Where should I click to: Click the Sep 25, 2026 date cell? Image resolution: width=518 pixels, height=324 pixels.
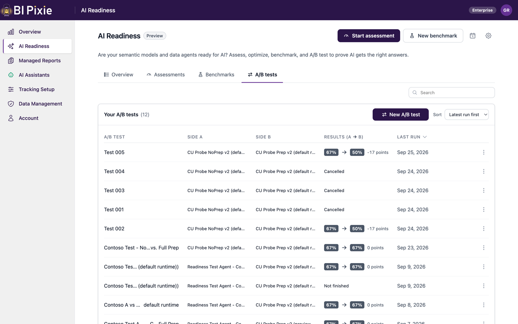coord(413,152)
